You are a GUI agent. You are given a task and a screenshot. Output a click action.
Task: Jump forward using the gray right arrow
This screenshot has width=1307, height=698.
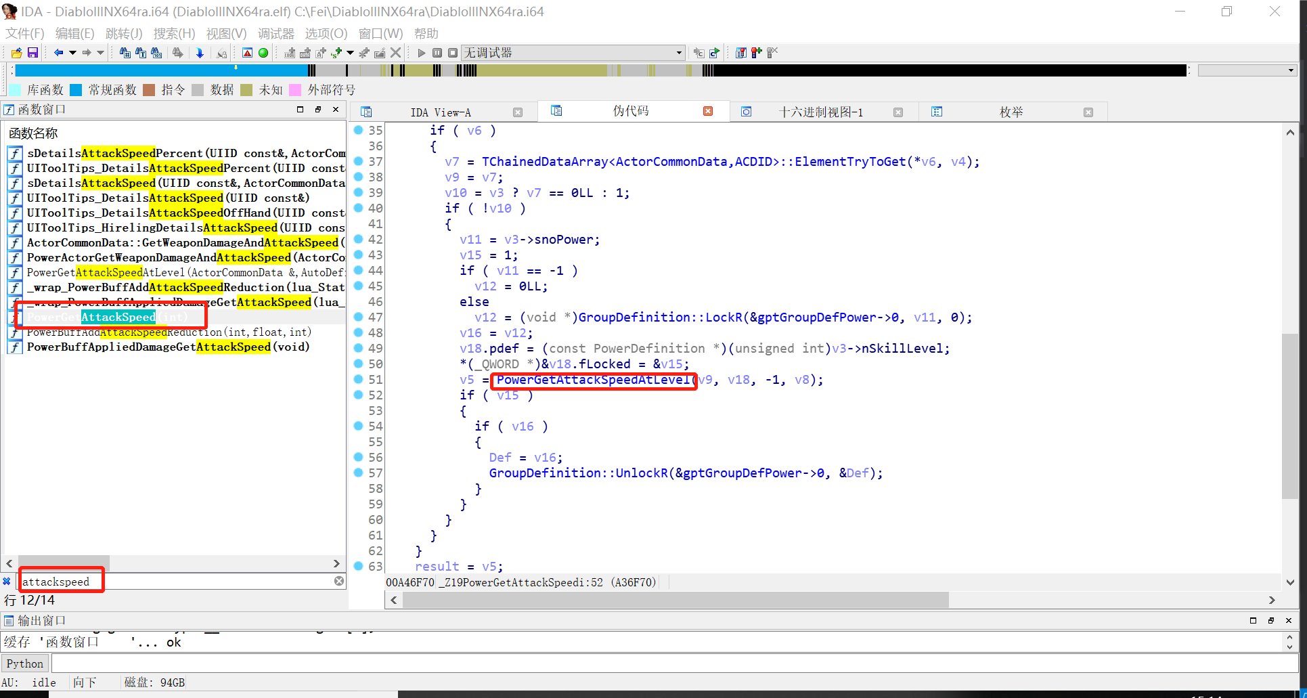tap(87, 52)
